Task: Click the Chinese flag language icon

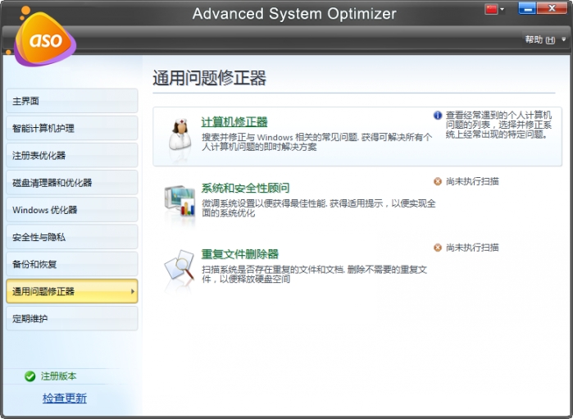Action: [492, 9]
